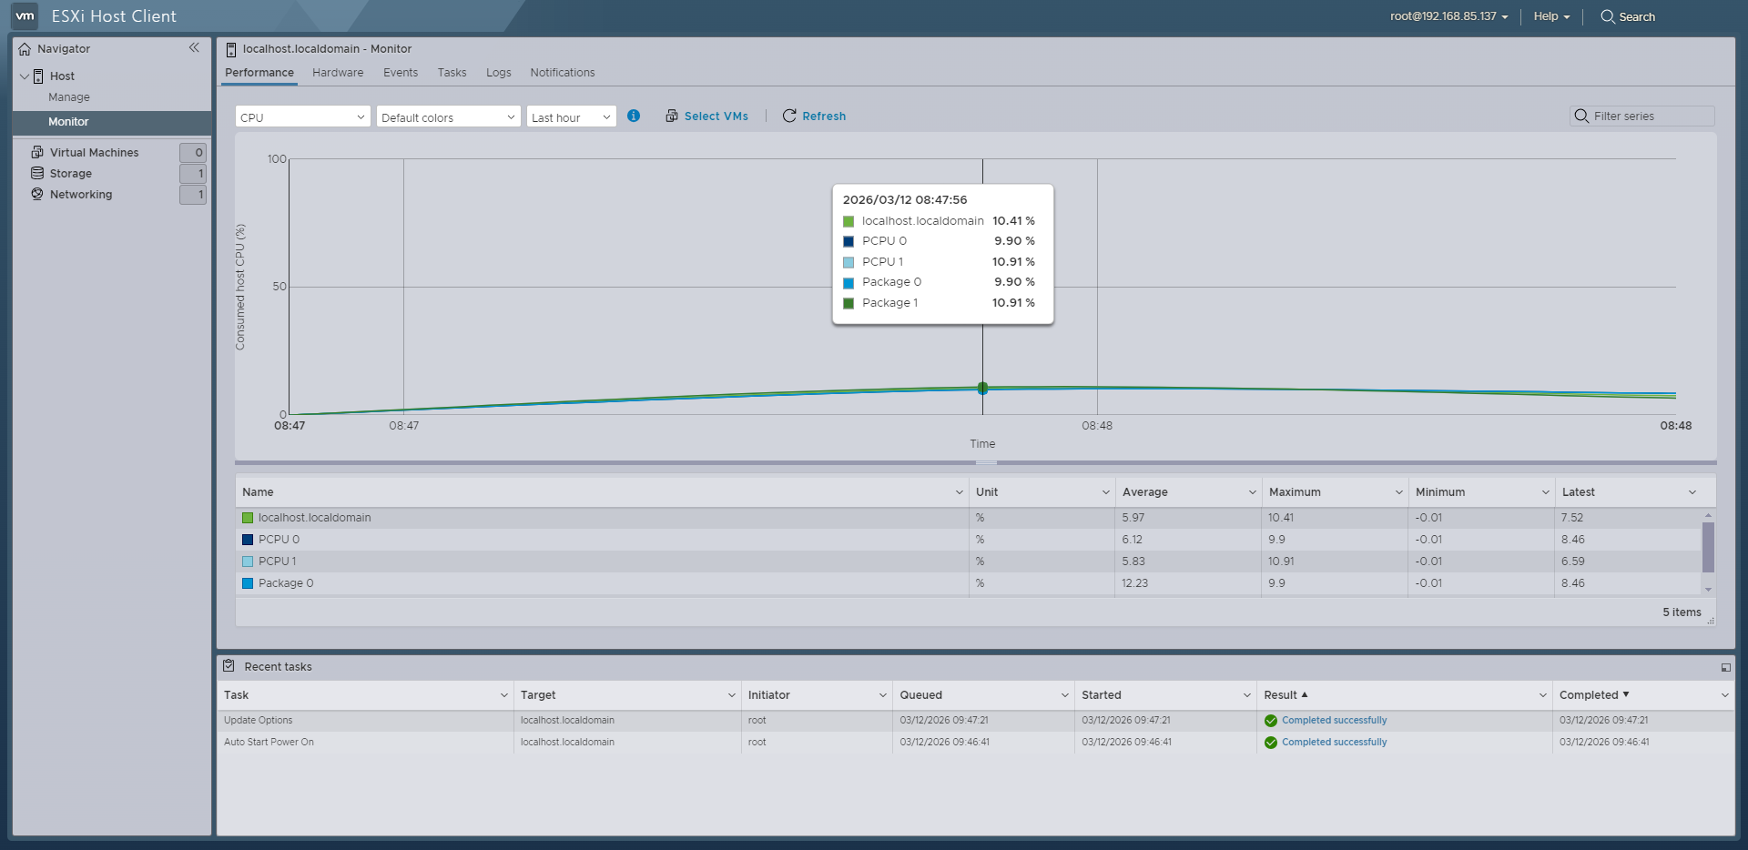This screenshot has height=850, width=1748.
Task: Select the Storage icon in Navigator
Action: (x=36, y=173)
